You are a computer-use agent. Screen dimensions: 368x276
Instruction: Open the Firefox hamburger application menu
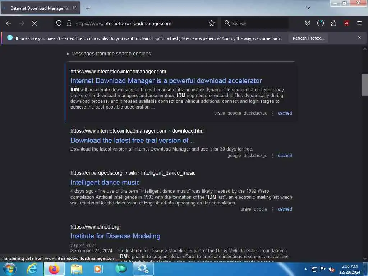click(x=359, y=23)
